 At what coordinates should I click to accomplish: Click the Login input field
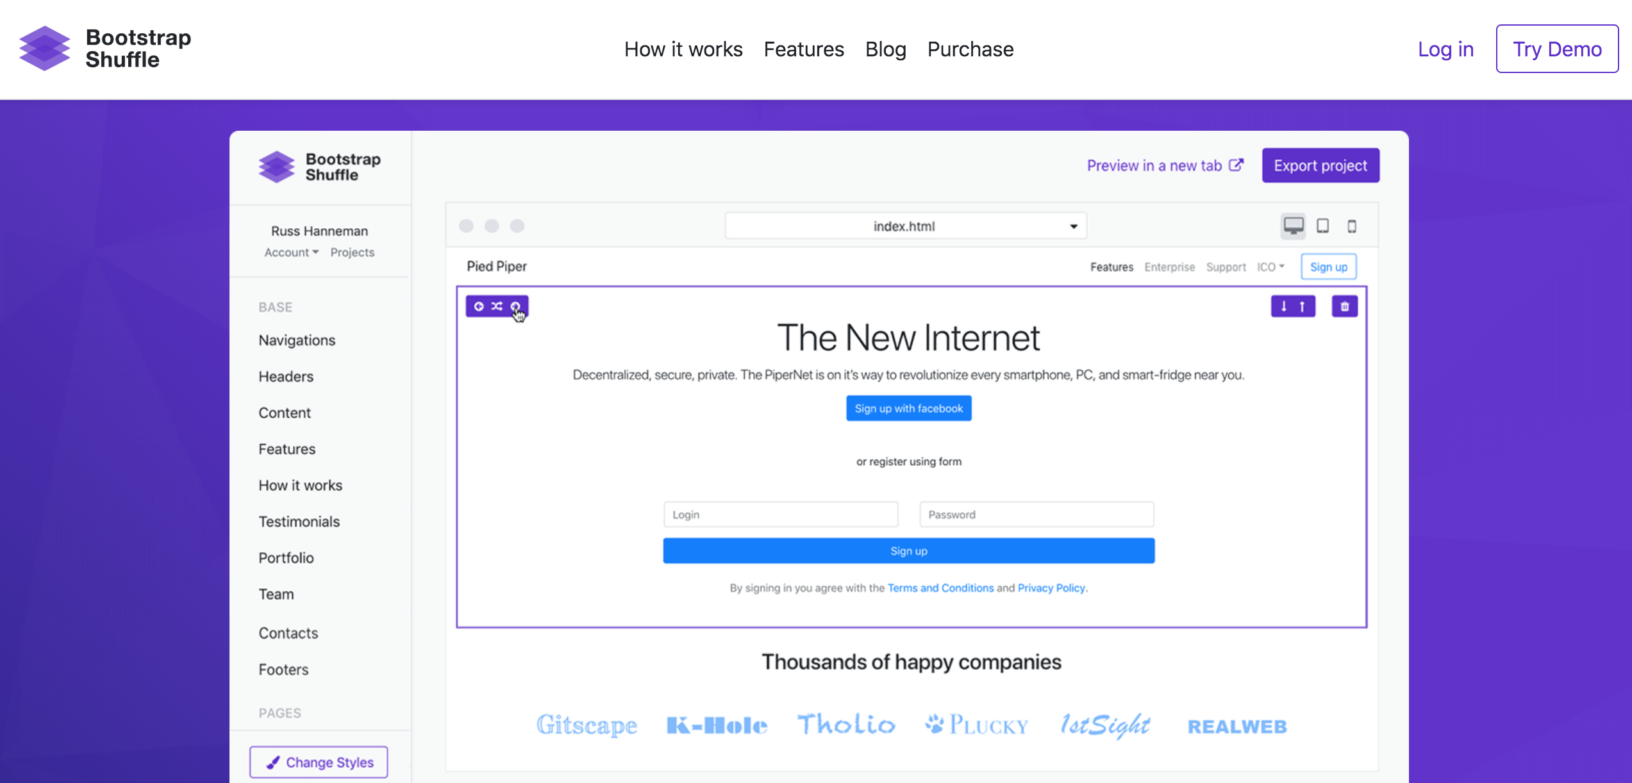point(779,515)
